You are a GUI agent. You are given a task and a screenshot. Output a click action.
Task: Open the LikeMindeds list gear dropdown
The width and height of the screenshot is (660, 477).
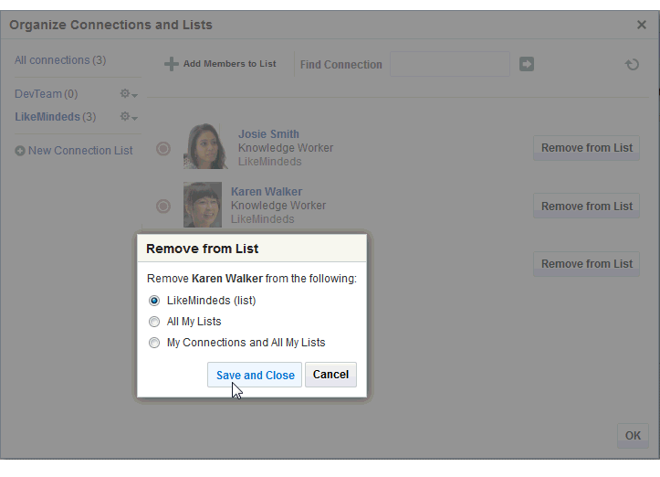click(x=129, y=117)
